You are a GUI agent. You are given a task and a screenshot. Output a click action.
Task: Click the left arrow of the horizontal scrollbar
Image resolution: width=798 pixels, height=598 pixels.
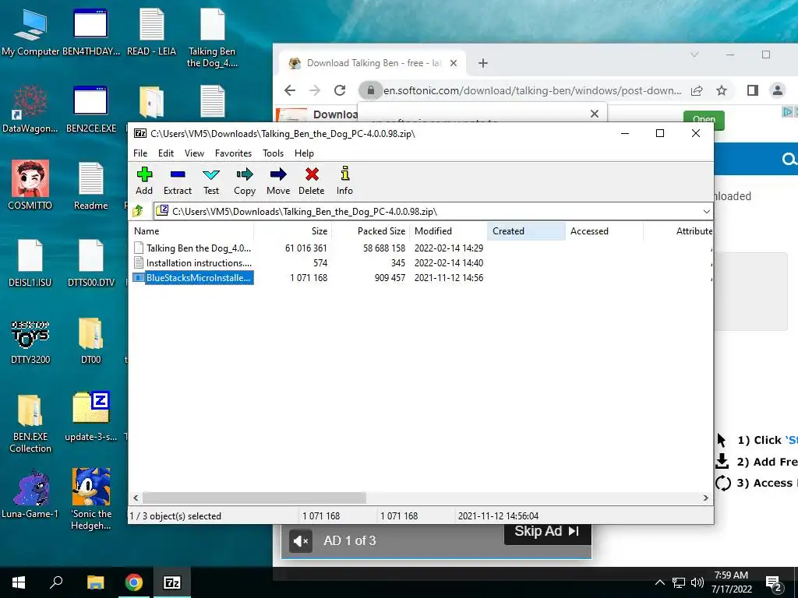tap(136, 498)
